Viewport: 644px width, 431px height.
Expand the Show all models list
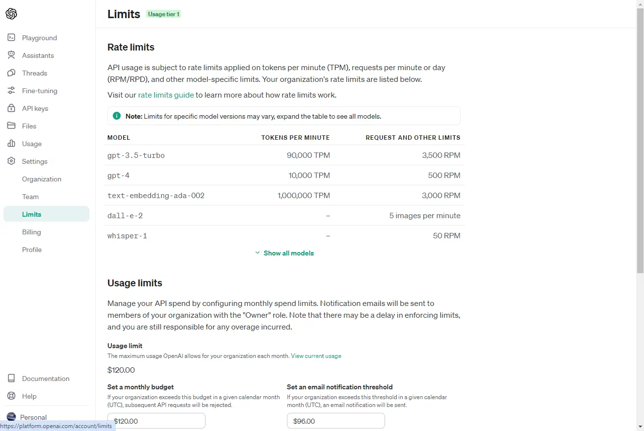click(284, 253)
